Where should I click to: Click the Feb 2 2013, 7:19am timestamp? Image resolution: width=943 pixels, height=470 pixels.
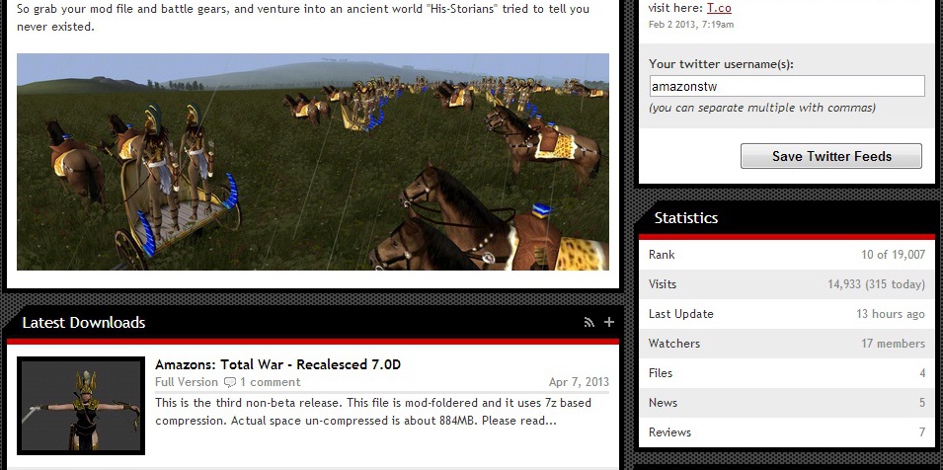[x=691, y=25]
